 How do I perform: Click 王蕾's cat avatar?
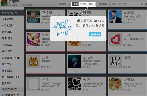coord(33,62)
